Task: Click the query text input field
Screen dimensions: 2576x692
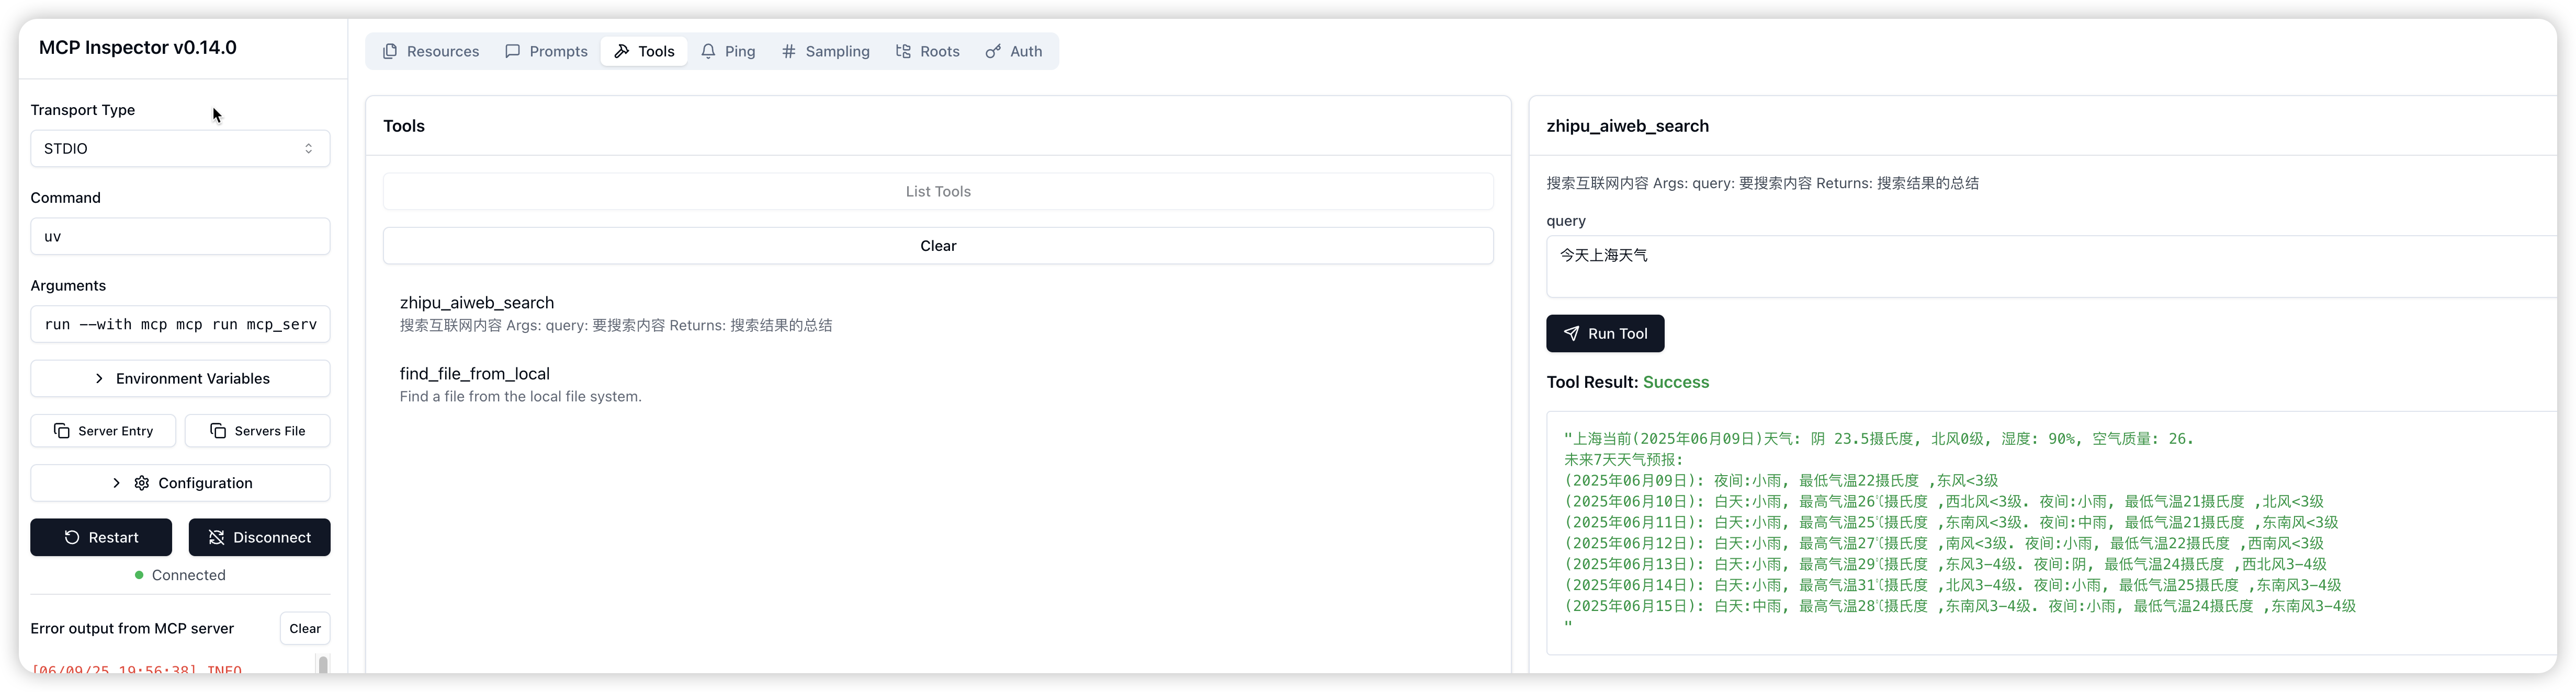Action: point(2050,266)
